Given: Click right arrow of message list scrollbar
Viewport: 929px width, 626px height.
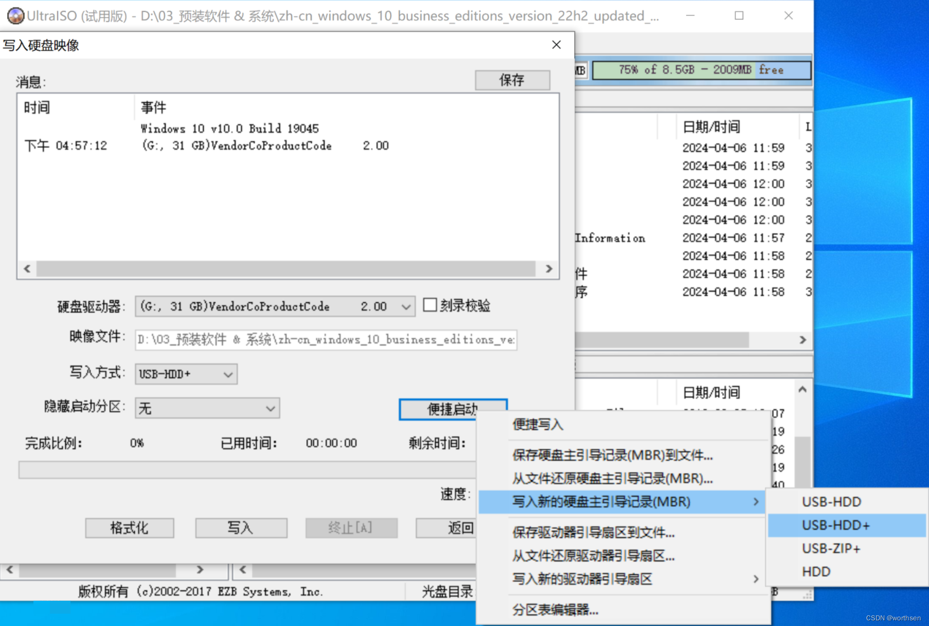Looking at the screenshot, I should pos(549,268).
